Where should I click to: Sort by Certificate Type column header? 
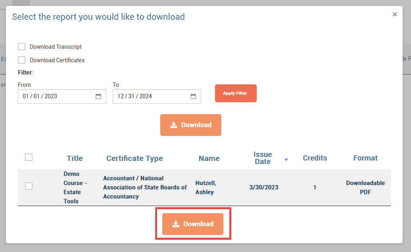[x=135, y=158]
